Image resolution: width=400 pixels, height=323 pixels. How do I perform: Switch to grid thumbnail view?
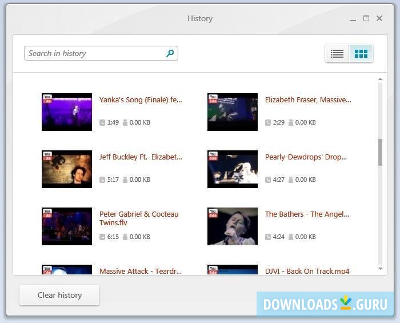361,54
